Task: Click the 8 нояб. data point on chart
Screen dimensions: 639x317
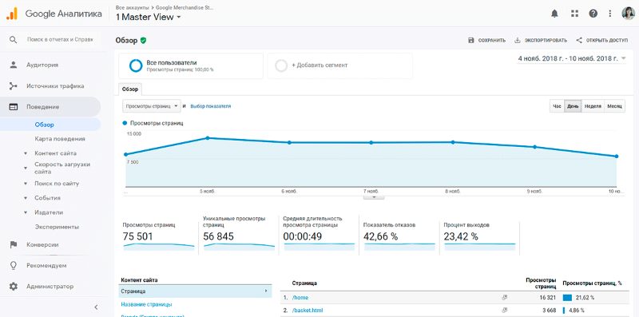Action: point(453,142)
